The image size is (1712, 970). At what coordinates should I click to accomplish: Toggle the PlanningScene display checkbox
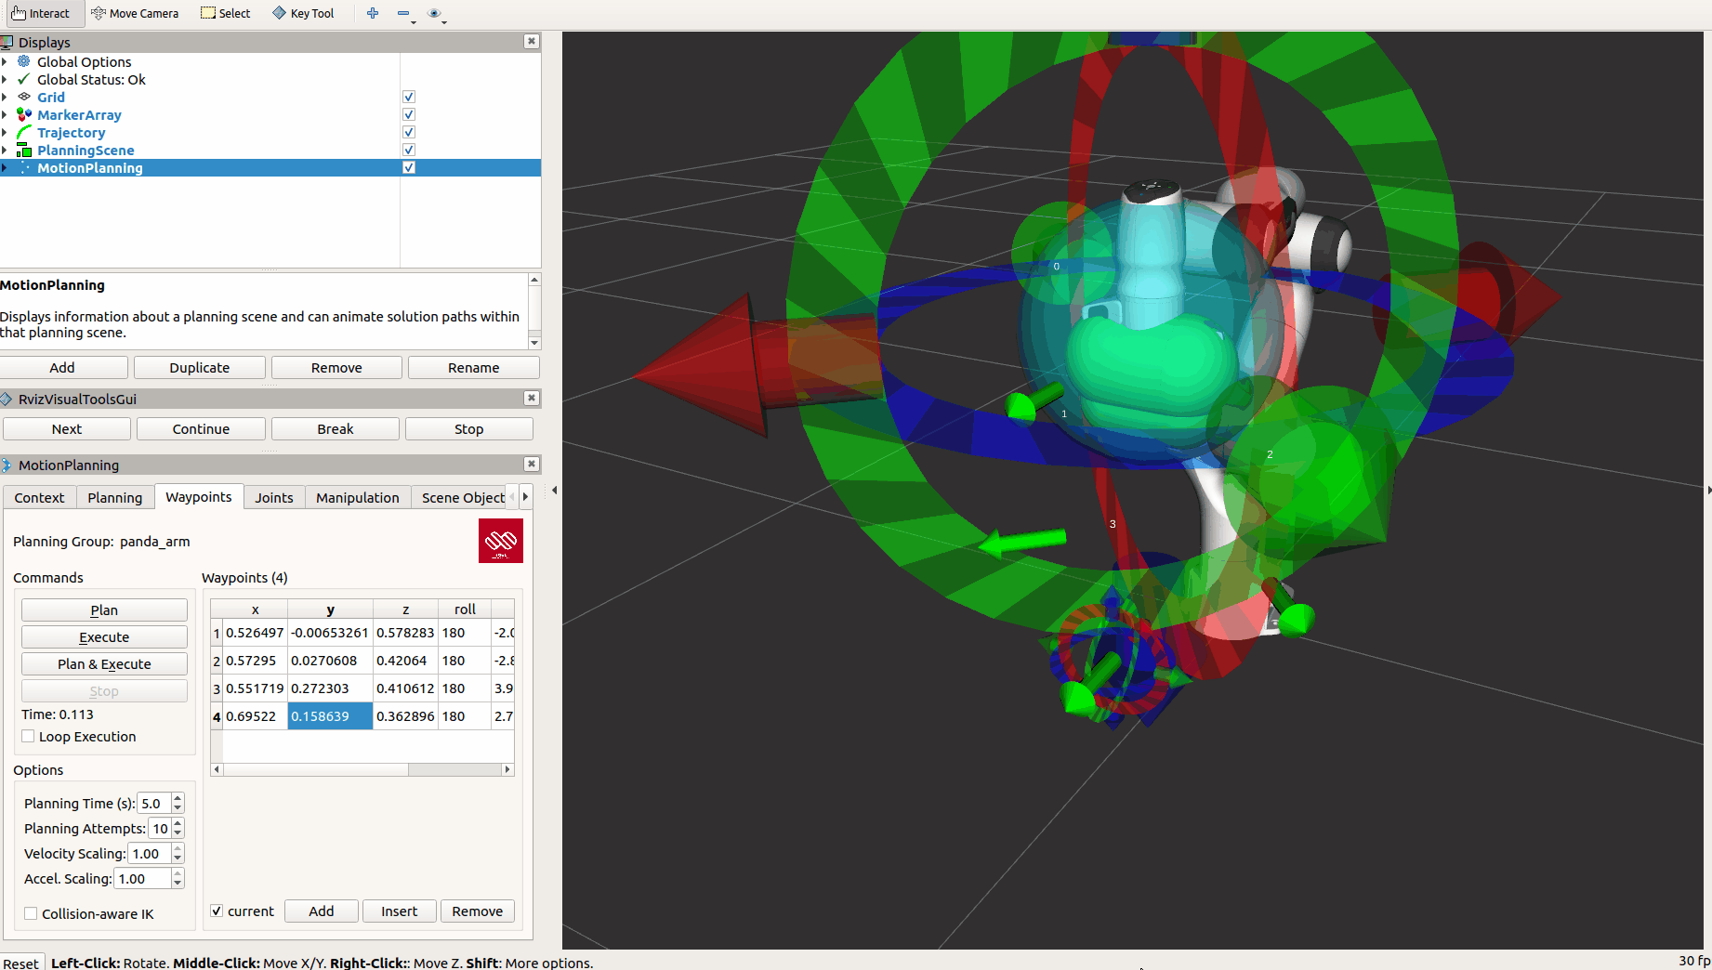tap(409, 150)
